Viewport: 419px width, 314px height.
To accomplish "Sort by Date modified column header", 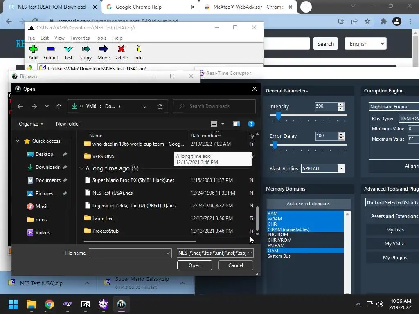I will [x=206, y=136].
